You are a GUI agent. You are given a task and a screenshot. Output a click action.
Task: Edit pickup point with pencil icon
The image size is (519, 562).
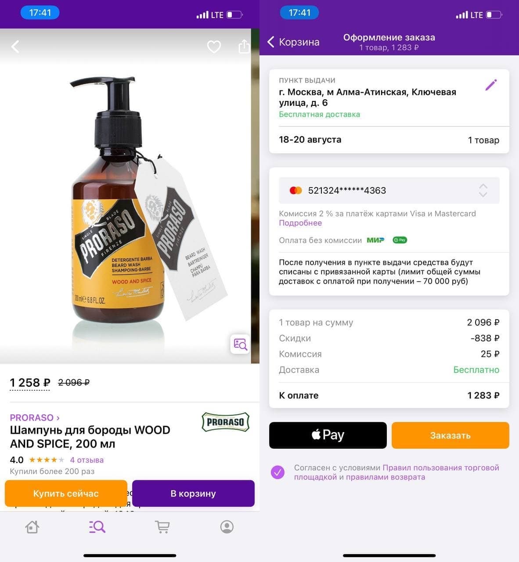tap(491, 85)
